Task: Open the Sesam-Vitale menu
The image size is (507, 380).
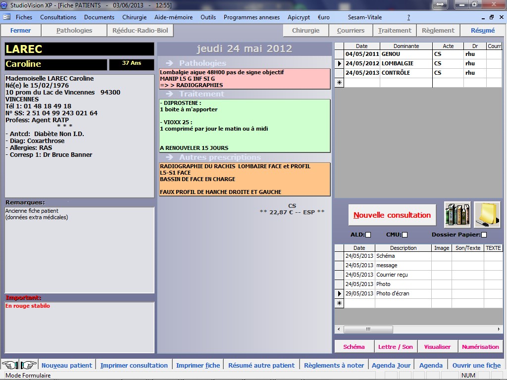Action: [x=364, y=17]
